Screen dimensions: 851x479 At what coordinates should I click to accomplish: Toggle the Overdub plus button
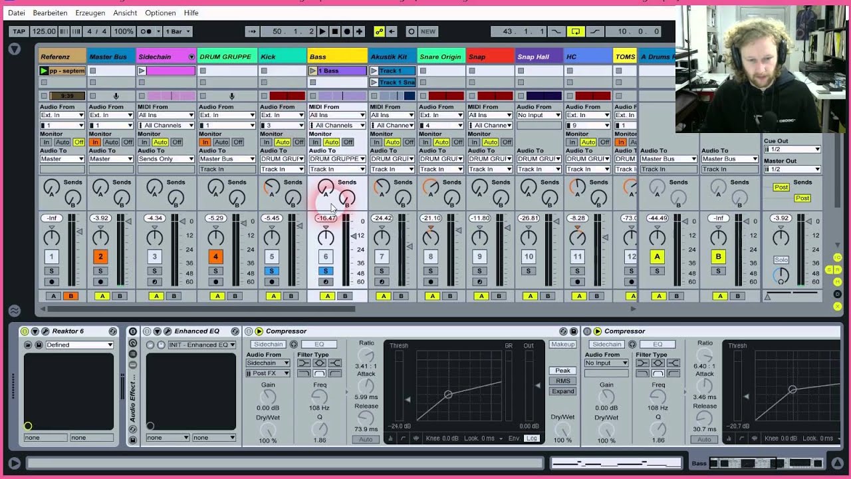coord(359,31)
